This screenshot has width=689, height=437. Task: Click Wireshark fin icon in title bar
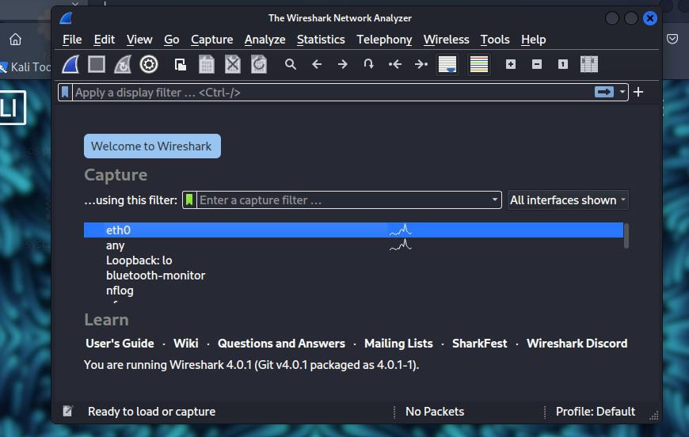point(66,18)
